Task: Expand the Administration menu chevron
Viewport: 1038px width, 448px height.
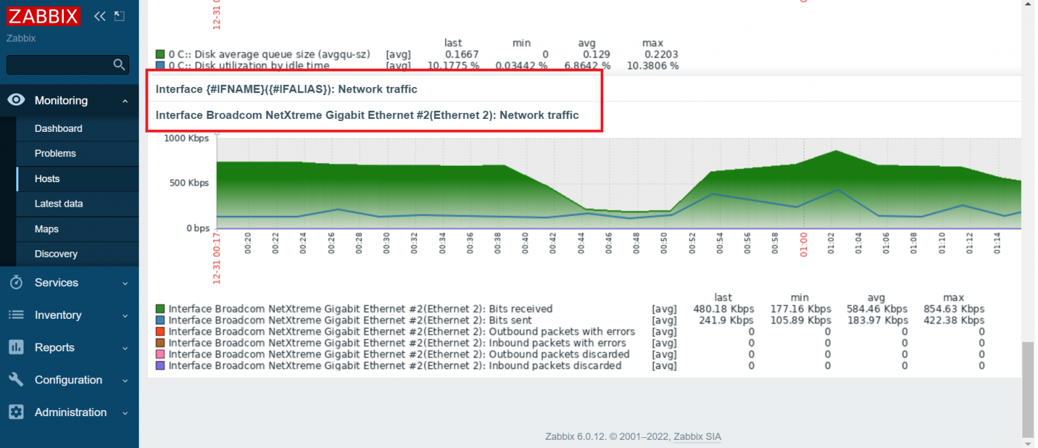Action: (x=125, y=413)
